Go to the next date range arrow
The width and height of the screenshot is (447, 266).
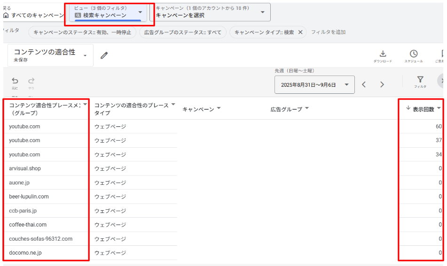click(382, 84)
